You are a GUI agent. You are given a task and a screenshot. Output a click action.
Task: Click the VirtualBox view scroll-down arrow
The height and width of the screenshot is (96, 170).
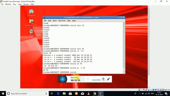pos(149,87)
